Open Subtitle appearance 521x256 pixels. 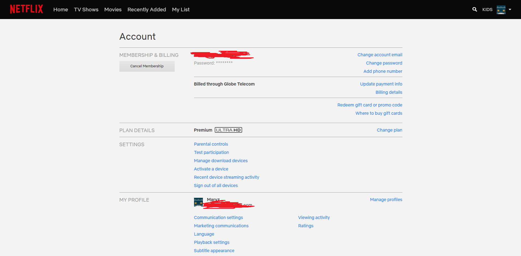click(214, 250)
